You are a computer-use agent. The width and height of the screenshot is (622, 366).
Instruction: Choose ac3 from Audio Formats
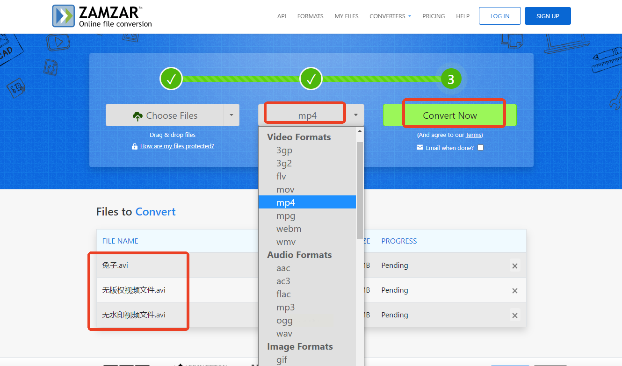click(307, 281)
